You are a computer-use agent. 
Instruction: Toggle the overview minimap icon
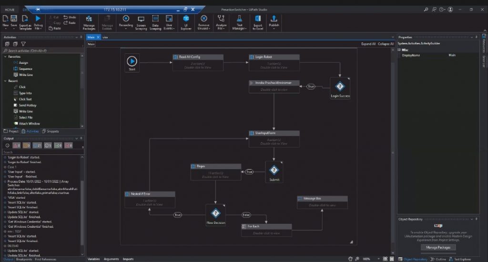[392, 259]
